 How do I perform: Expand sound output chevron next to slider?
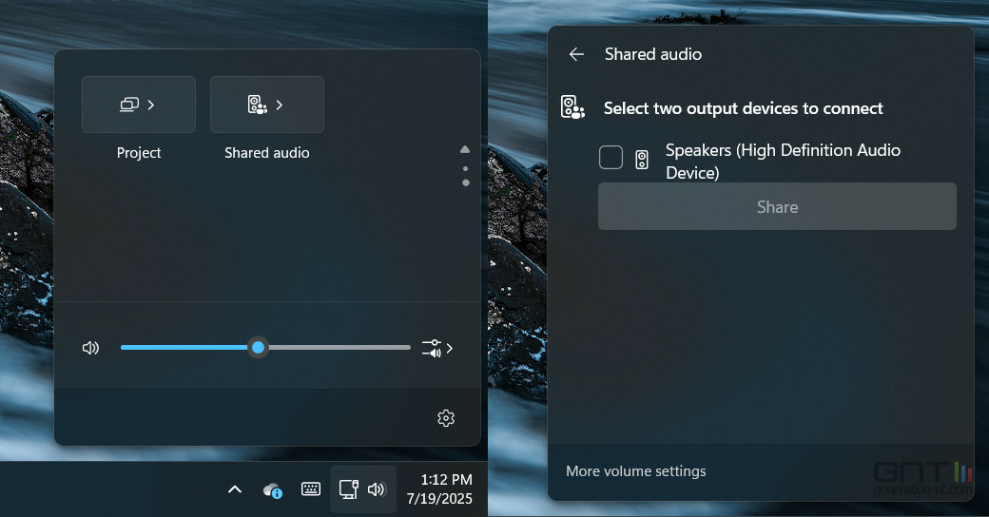point(450,348)
